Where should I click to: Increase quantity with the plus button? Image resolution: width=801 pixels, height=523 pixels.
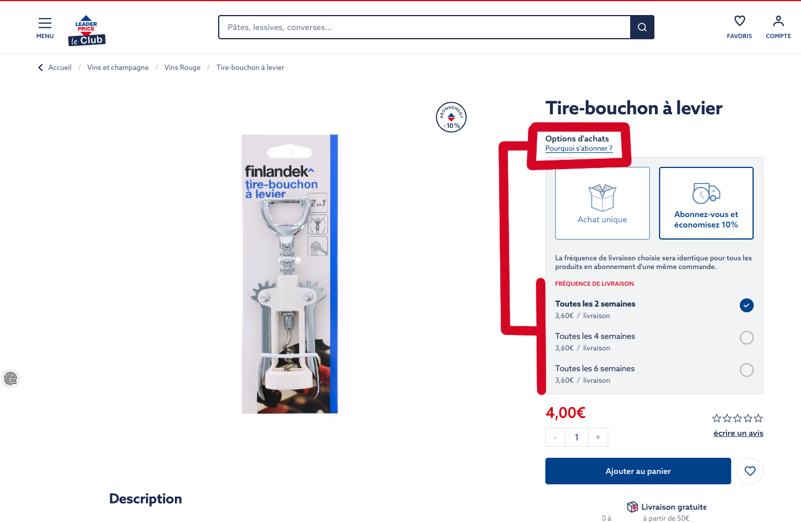click(x=598, y=437)
